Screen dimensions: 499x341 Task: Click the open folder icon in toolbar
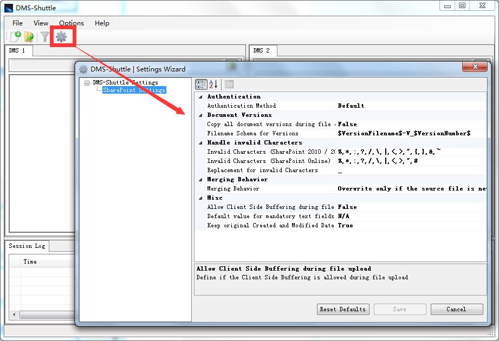(x=29, y=37)
